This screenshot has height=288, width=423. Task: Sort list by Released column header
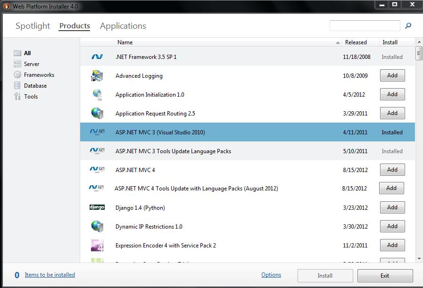click(360, 42)
